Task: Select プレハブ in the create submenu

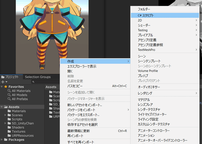Action: click(165, 76)
